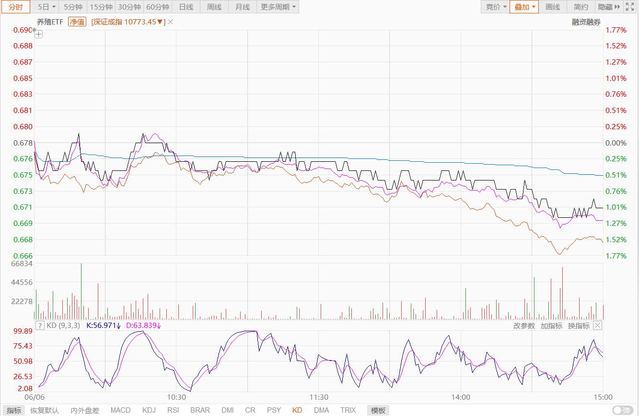
Task: Open the 模板 template button
Action: pyautogui.click(x=378, y=410)
